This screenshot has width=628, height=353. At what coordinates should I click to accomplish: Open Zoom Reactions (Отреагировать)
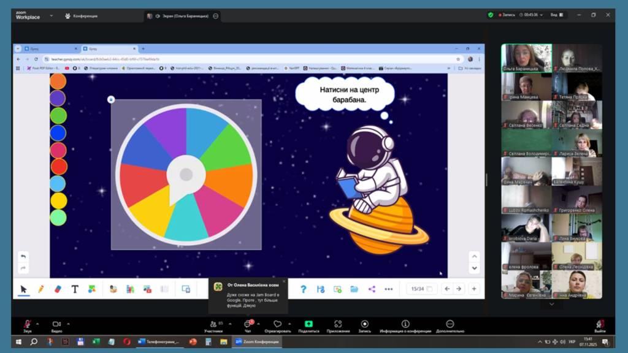(277, 326)
